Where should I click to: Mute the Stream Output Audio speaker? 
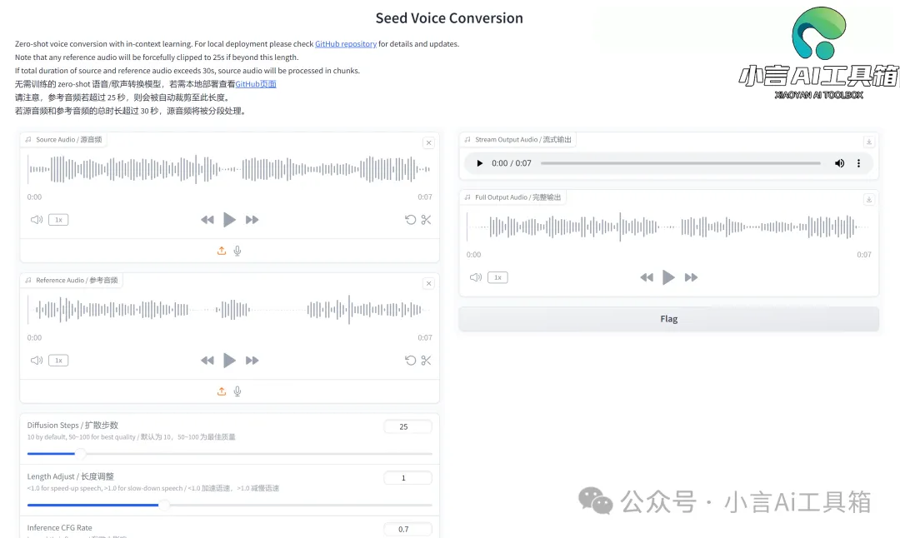coord(839,163)
